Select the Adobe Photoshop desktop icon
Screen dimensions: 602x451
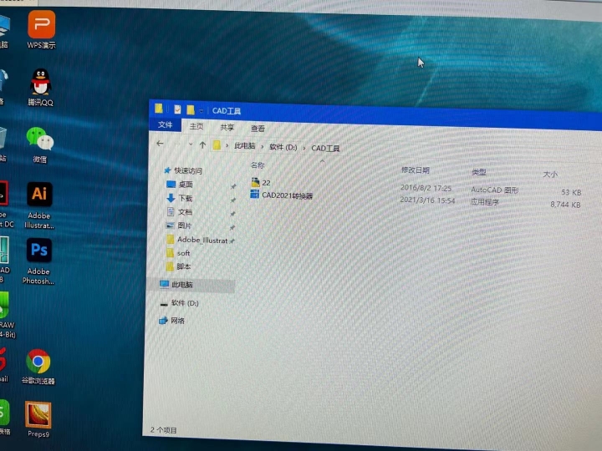tap(38, 253)
